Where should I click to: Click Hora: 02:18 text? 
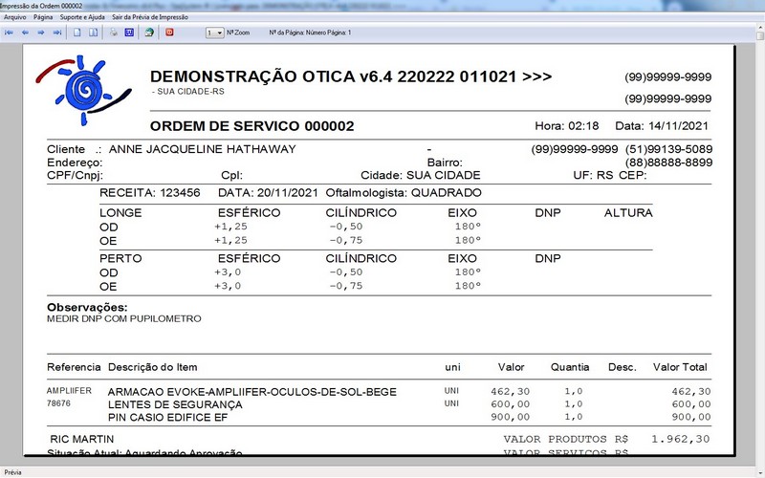pos(566,126)
